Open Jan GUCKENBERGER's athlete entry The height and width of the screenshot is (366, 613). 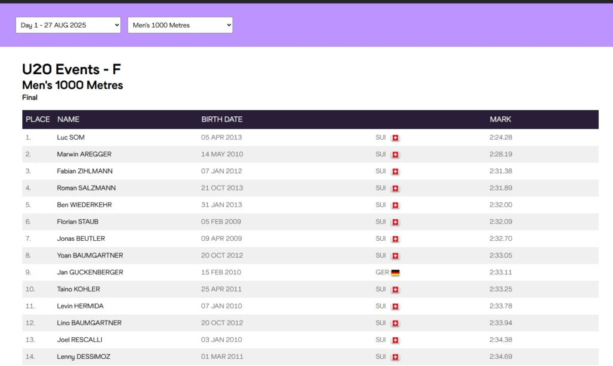[90, 273]
